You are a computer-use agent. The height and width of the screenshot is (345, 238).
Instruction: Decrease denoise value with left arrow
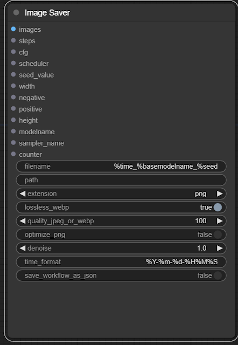(23, 248)
